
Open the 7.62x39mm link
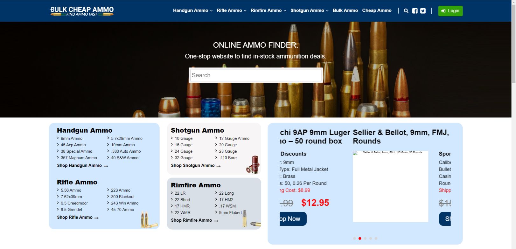pyautogui.click(x=71, y=197)
